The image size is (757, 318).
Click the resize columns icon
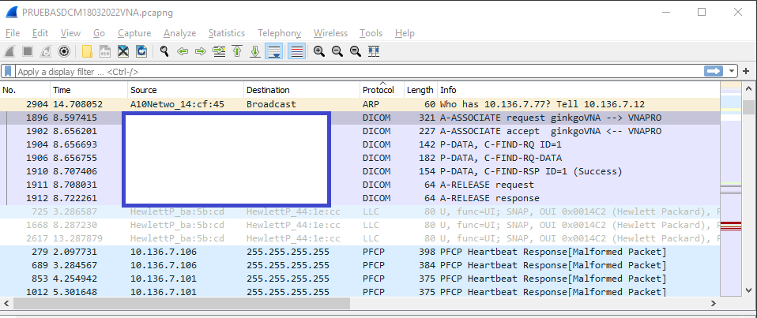point(374,51)
